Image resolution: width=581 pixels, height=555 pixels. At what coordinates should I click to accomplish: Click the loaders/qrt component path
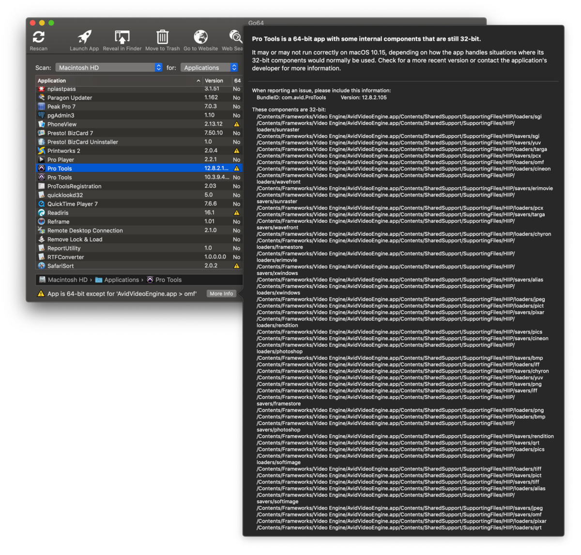pos(399,528)
